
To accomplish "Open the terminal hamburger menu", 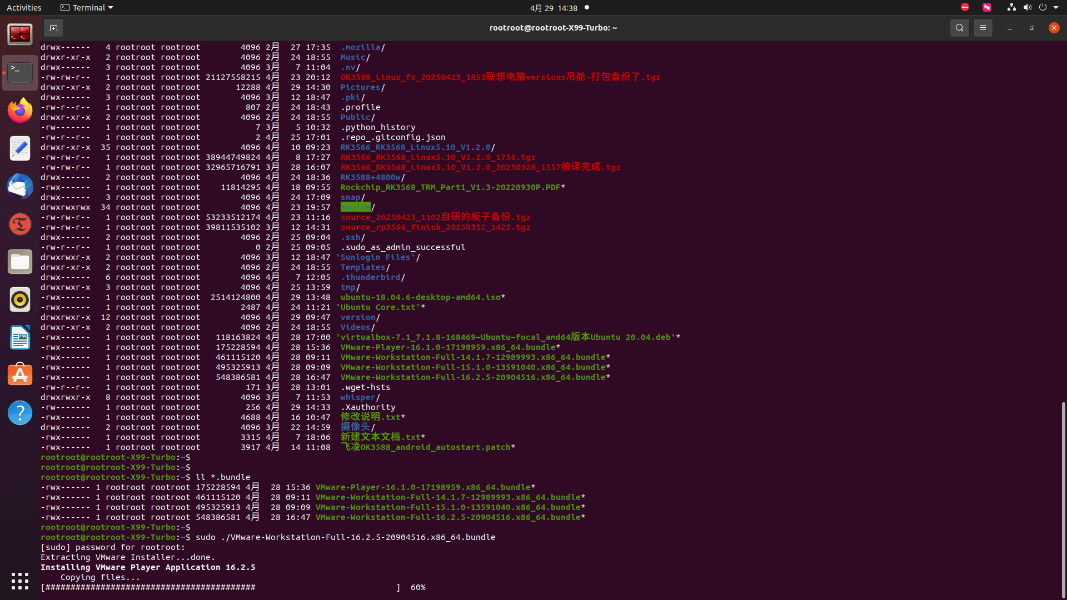I will click(x=983, y=28).
